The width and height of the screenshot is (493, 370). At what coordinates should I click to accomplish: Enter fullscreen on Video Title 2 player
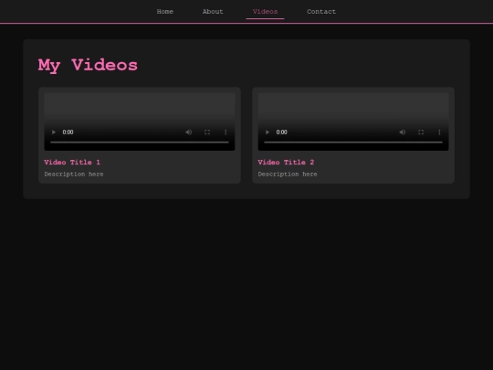tap(421, 132)
